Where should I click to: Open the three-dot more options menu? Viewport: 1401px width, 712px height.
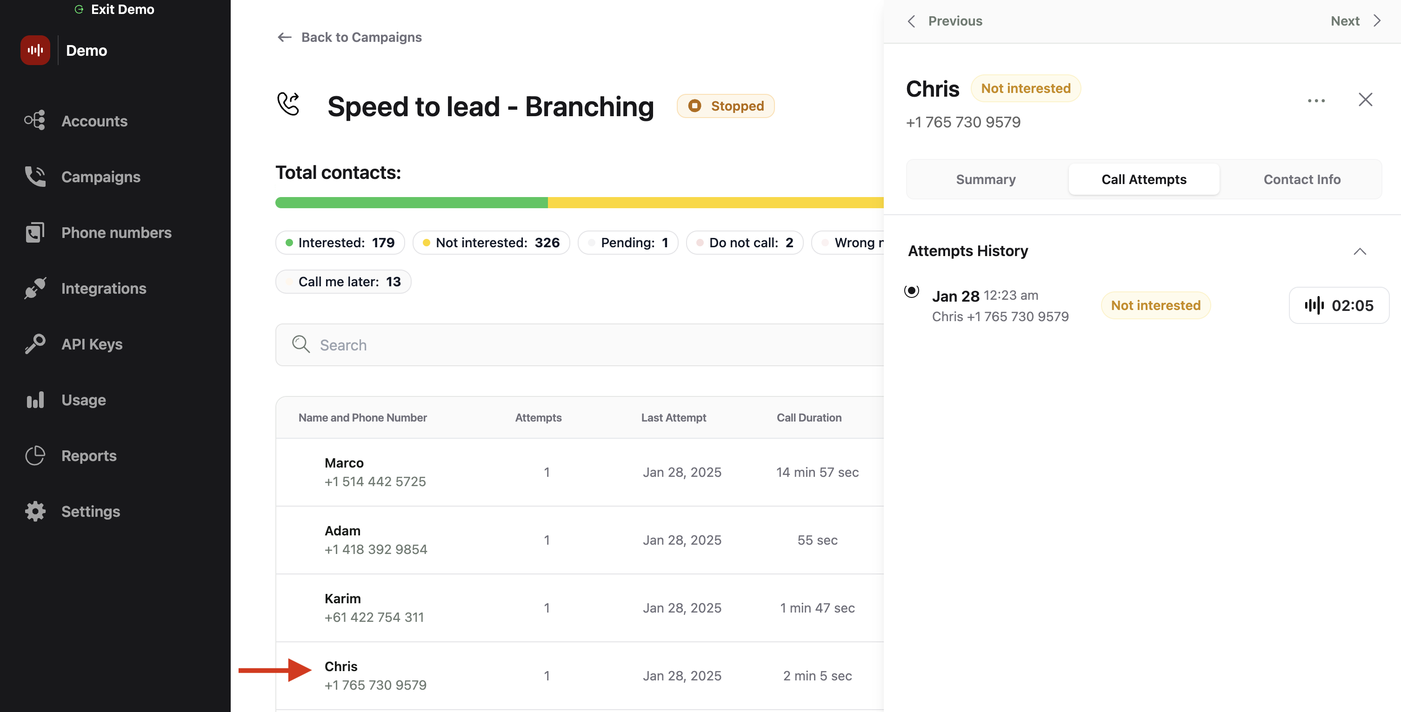click(1316, 100)
